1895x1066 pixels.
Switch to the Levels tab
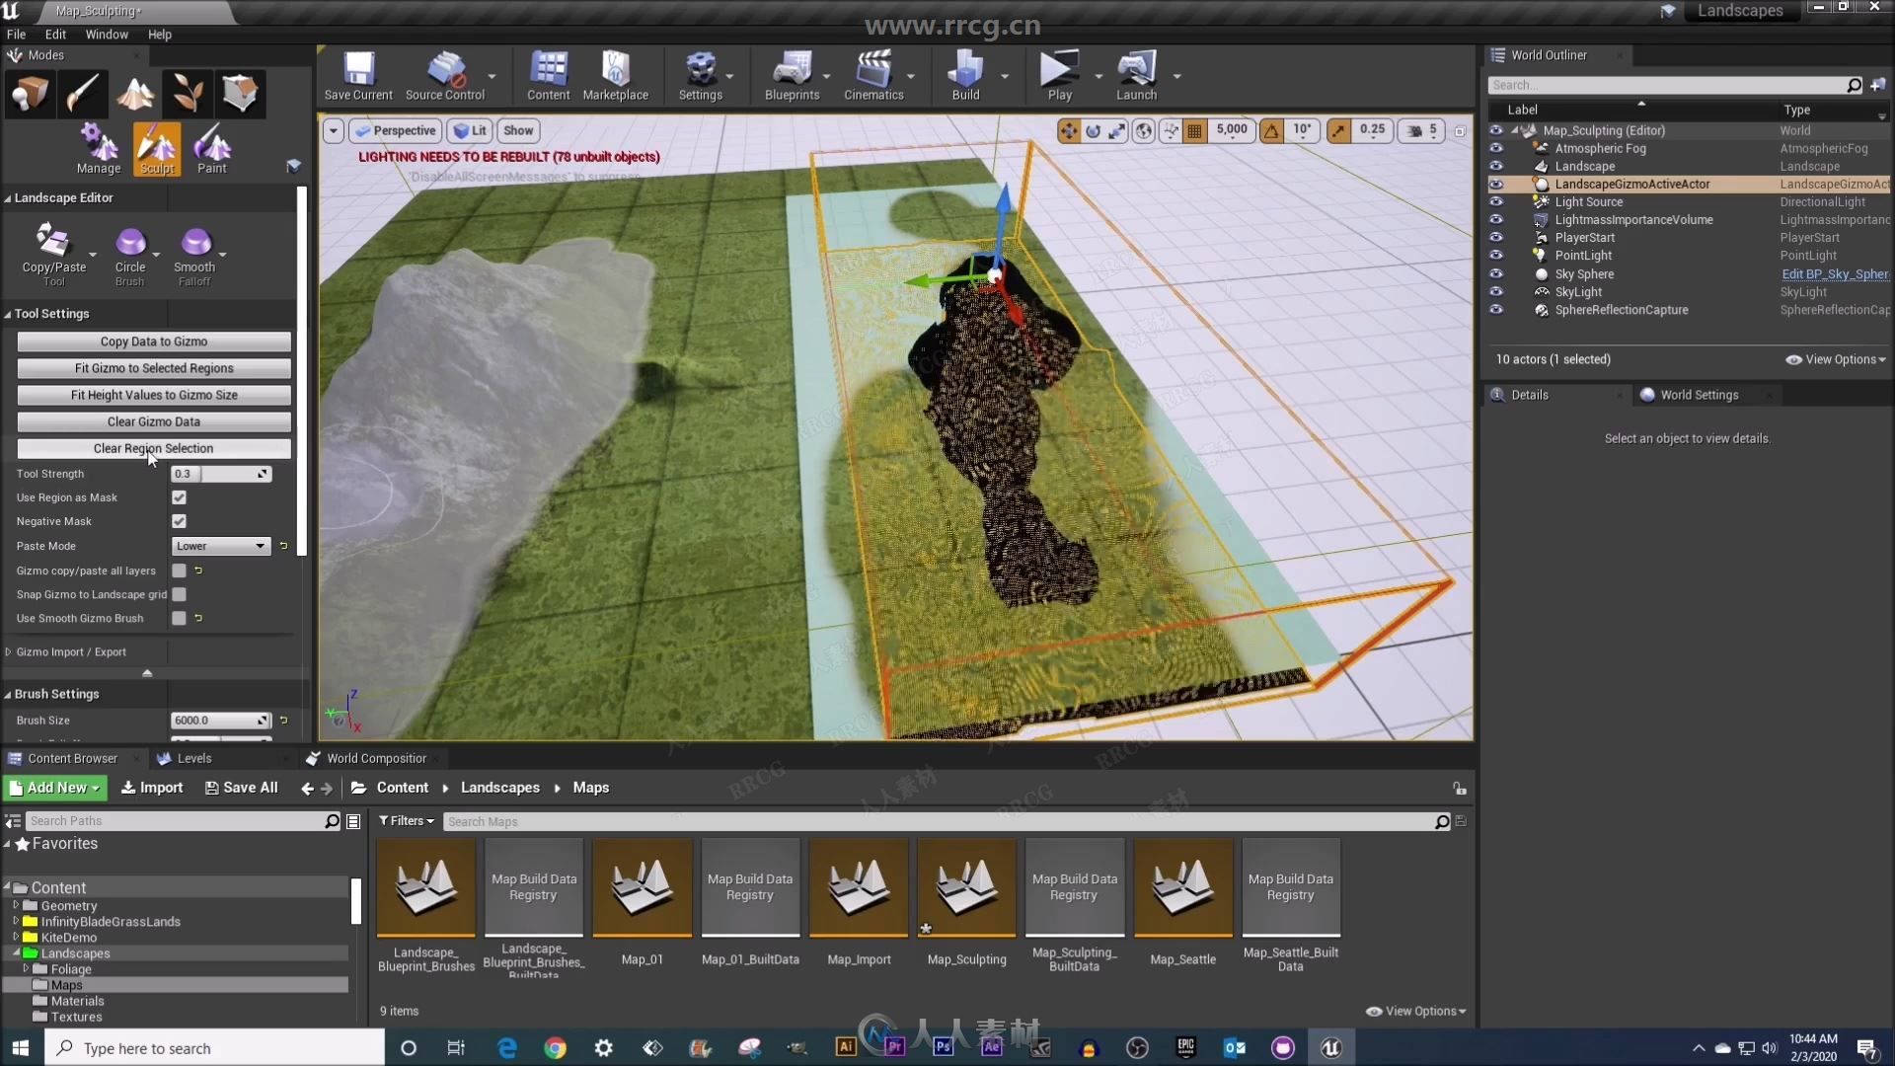point(193,757)
